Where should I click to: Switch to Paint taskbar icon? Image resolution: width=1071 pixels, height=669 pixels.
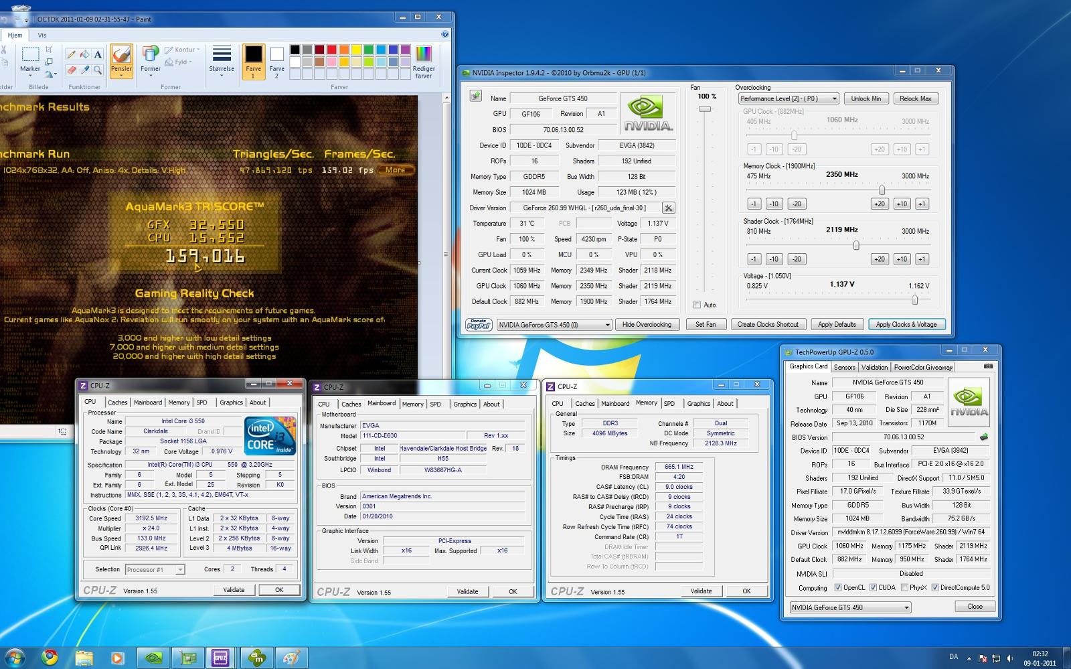(x=291, y=658)
